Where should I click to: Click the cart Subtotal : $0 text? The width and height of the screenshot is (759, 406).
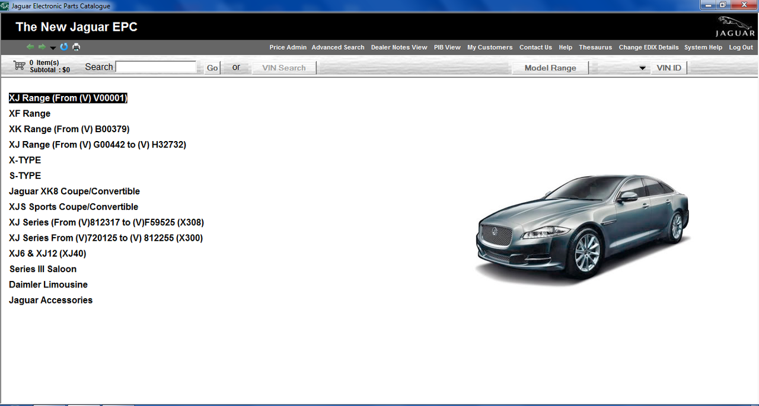point(50,70)
